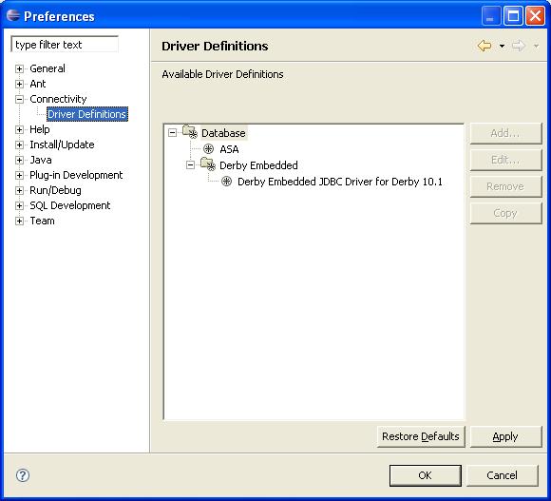Expand the Java preferences node
551x501 pixels.
coord(19,160)
